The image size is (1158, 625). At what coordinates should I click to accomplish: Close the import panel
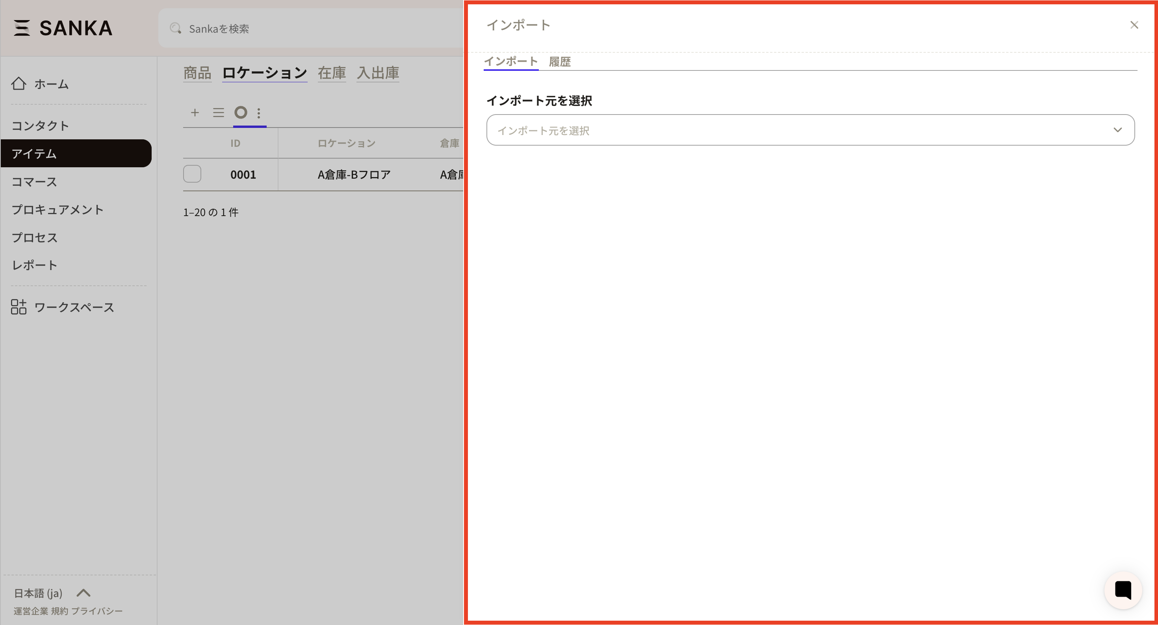tap(1134, 25)
